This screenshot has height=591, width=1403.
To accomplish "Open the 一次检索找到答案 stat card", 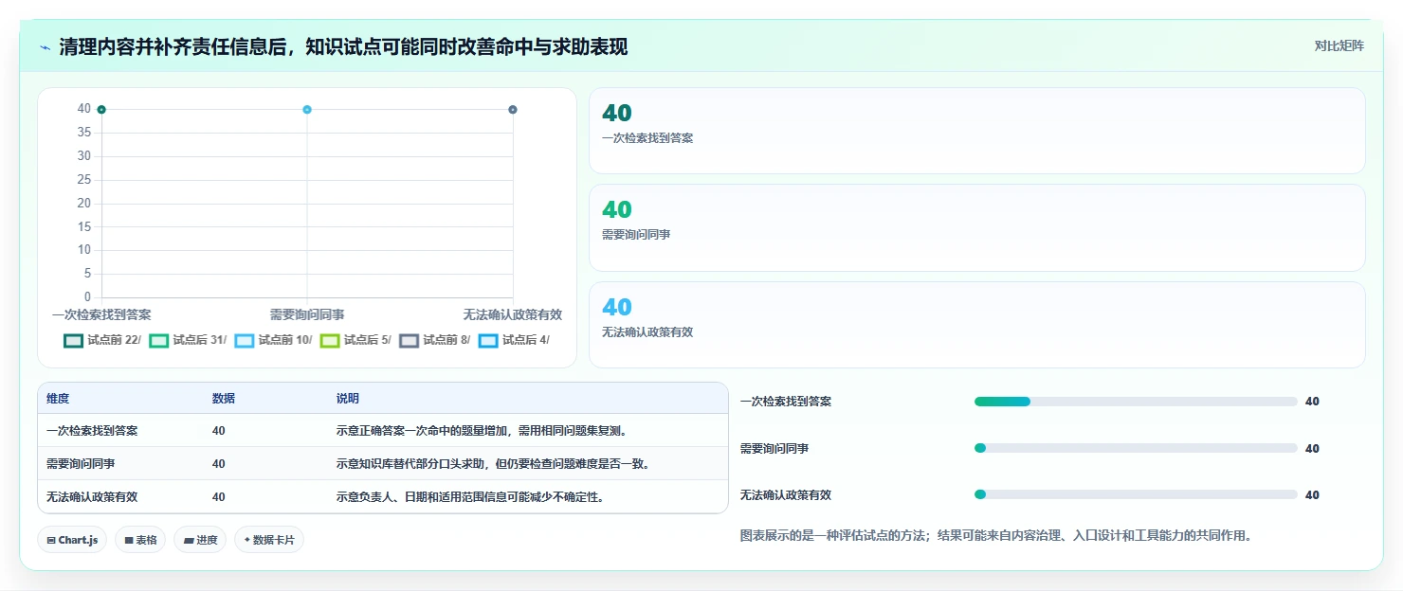I will [977, 131].
